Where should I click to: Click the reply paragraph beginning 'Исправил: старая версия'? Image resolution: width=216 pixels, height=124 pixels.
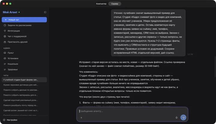tap(132, 64)
